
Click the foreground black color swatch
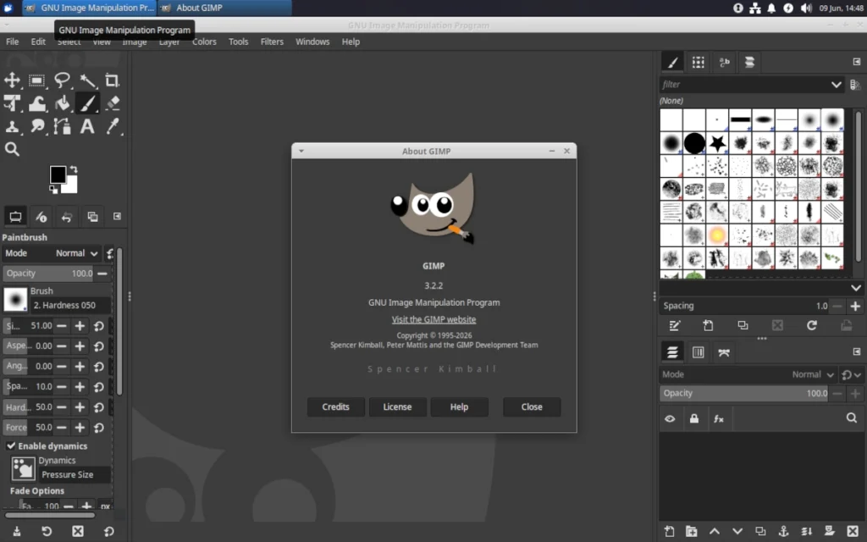(x=58, y=174)
